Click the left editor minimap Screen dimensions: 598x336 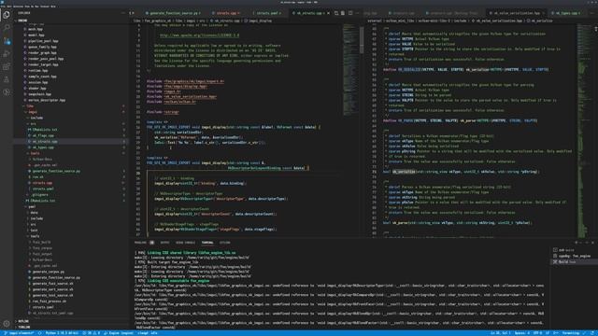click(x=350, y=71)
